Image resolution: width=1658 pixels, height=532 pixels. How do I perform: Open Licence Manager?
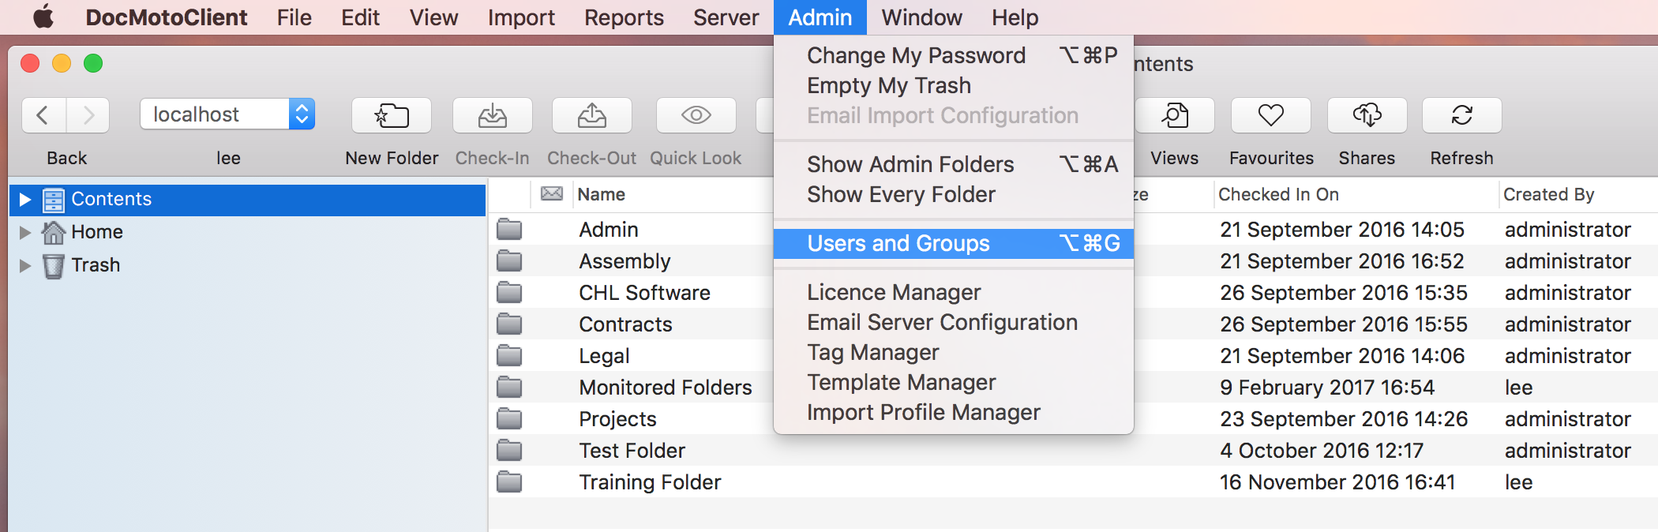954,292
